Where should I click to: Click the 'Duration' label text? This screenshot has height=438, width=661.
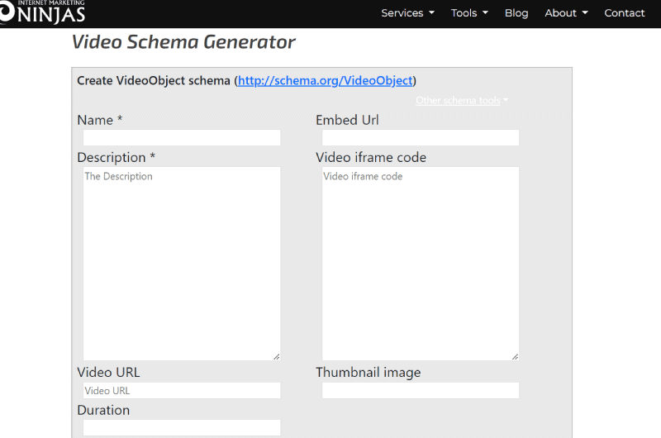coord(104,410)
